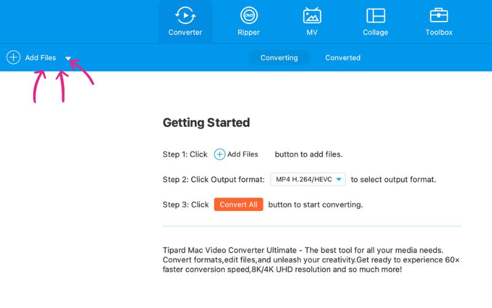The width and height of the screenshot is (492, 308).
Task: Switch to the Converted tab
Action: pyautogui.click(x=343, y=58)
